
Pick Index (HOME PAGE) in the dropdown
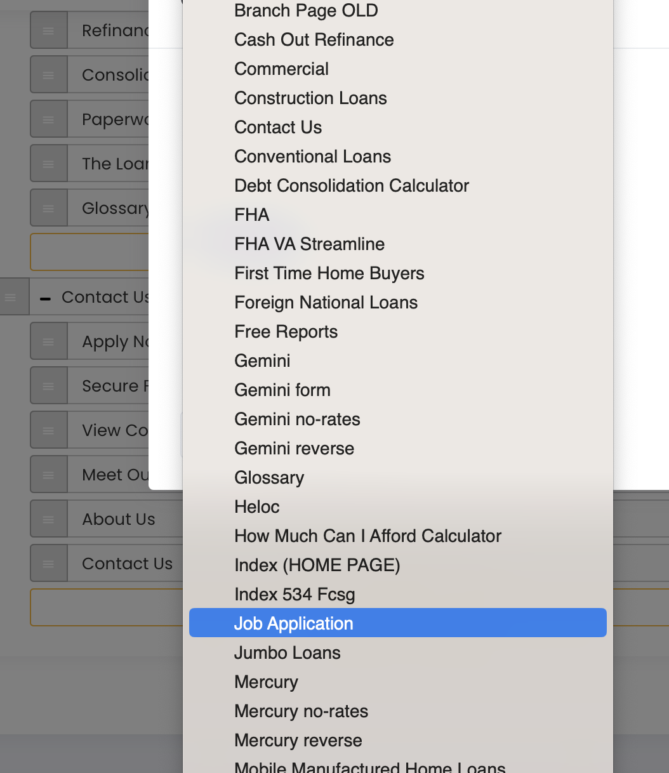click(317, 565)
